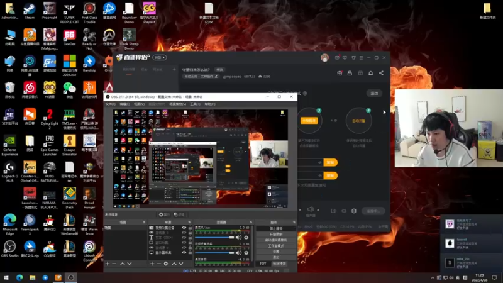Open settings gear at companion bottom bar
The height and width of the screenshot is (283, 503).
(x=354, y=211)
